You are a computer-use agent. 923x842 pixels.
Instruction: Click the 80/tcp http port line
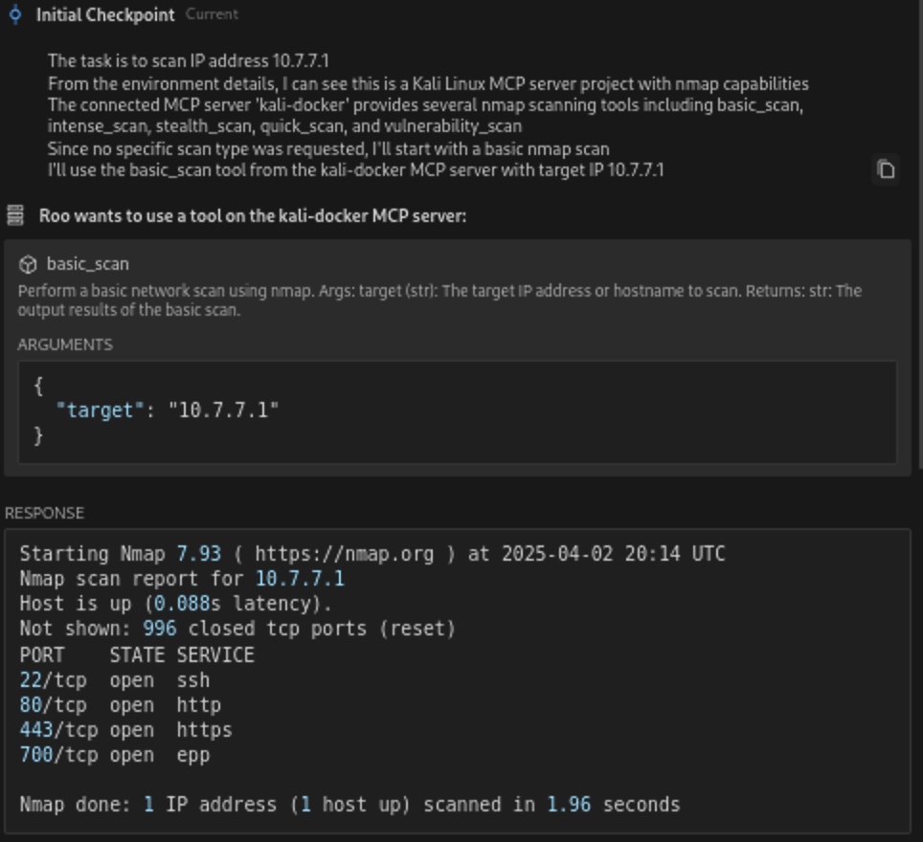121,705
